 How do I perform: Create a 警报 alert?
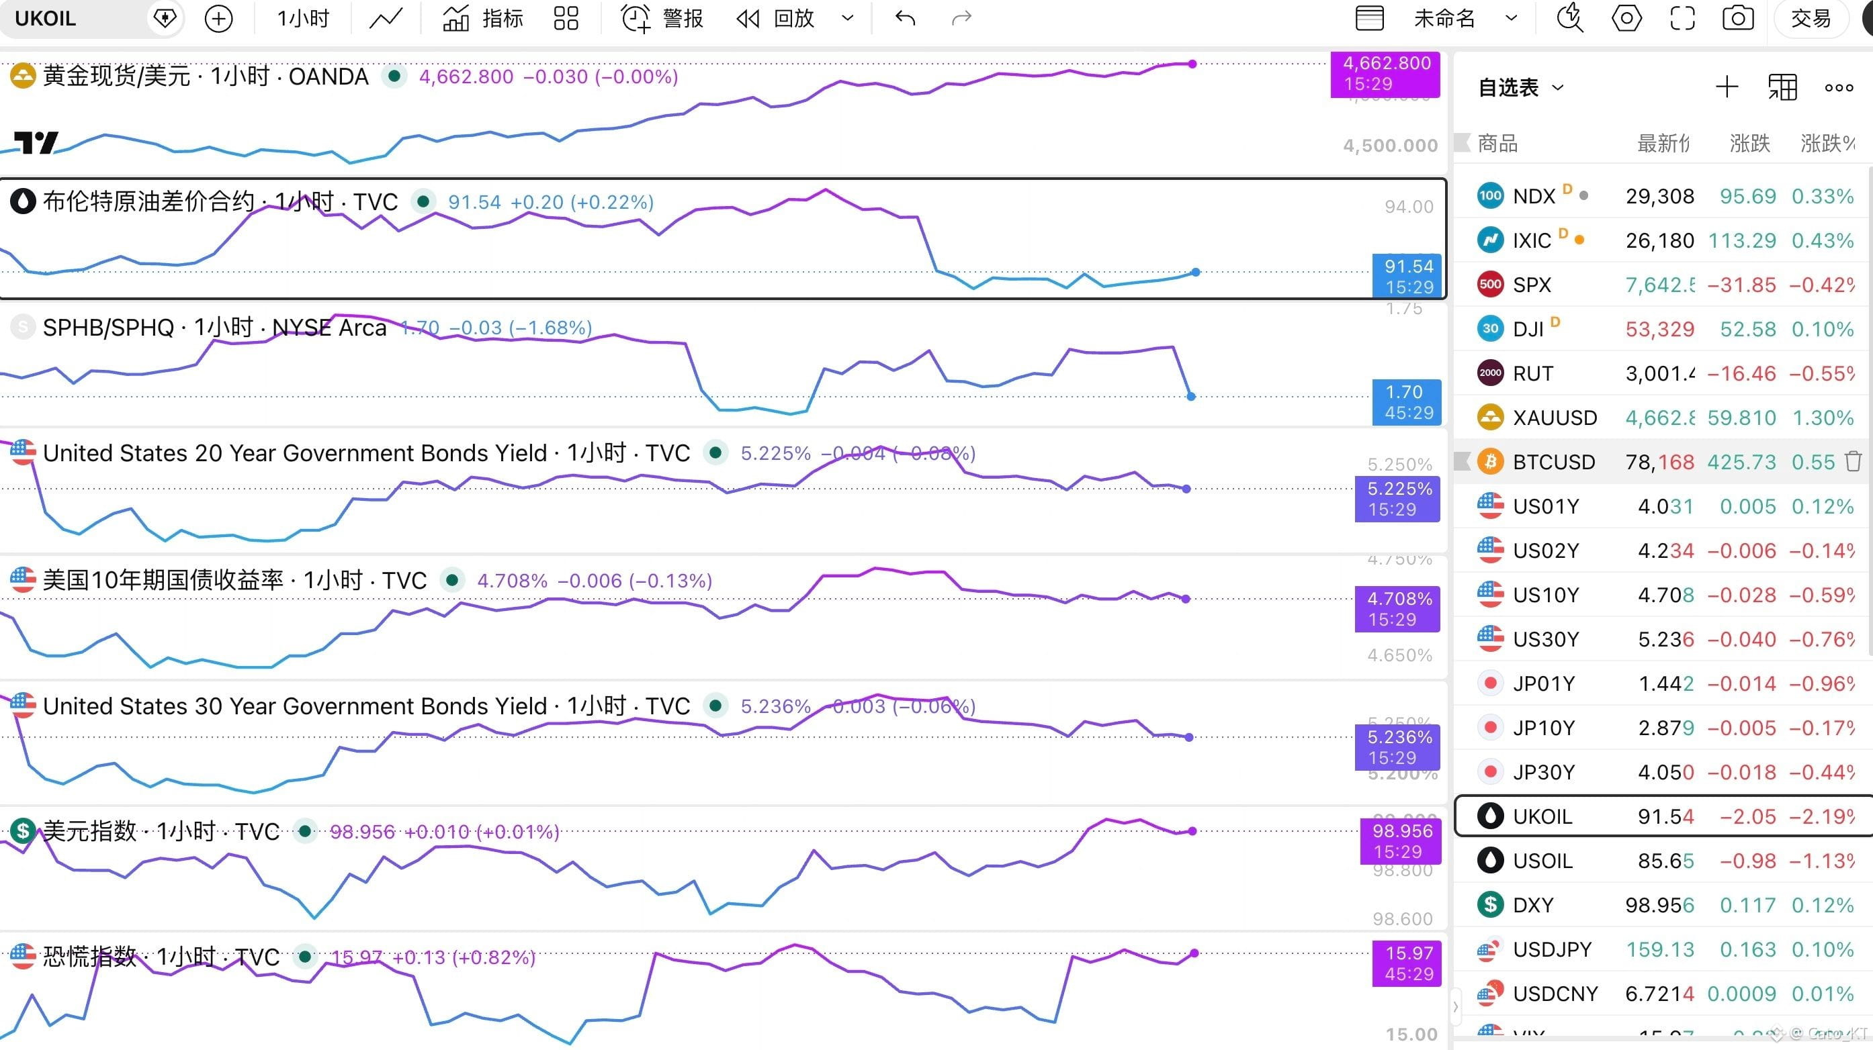click(662, 19)
